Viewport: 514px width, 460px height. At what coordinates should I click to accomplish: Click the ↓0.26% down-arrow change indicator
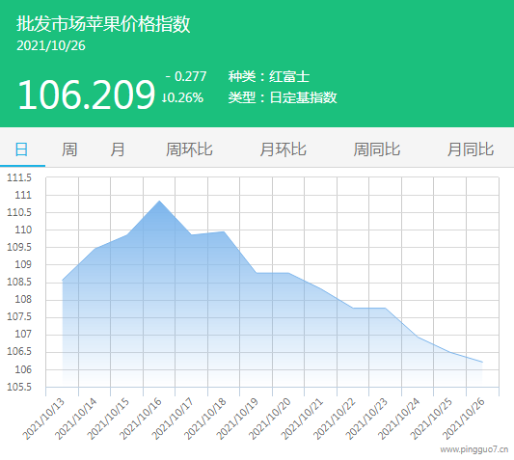pos(182,97)
